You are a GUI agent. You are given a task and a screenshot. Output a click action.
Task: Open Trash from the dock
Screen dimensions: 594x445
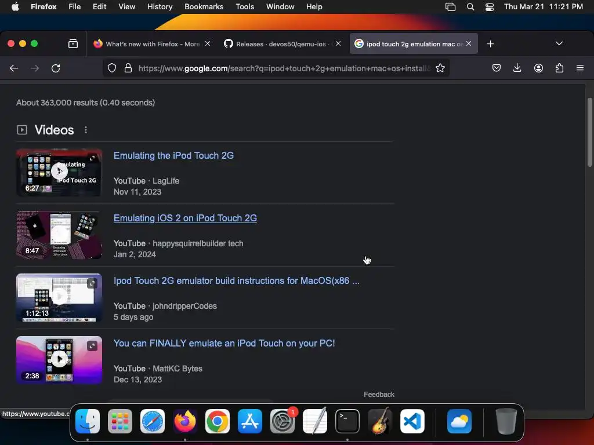click(506, 421)
